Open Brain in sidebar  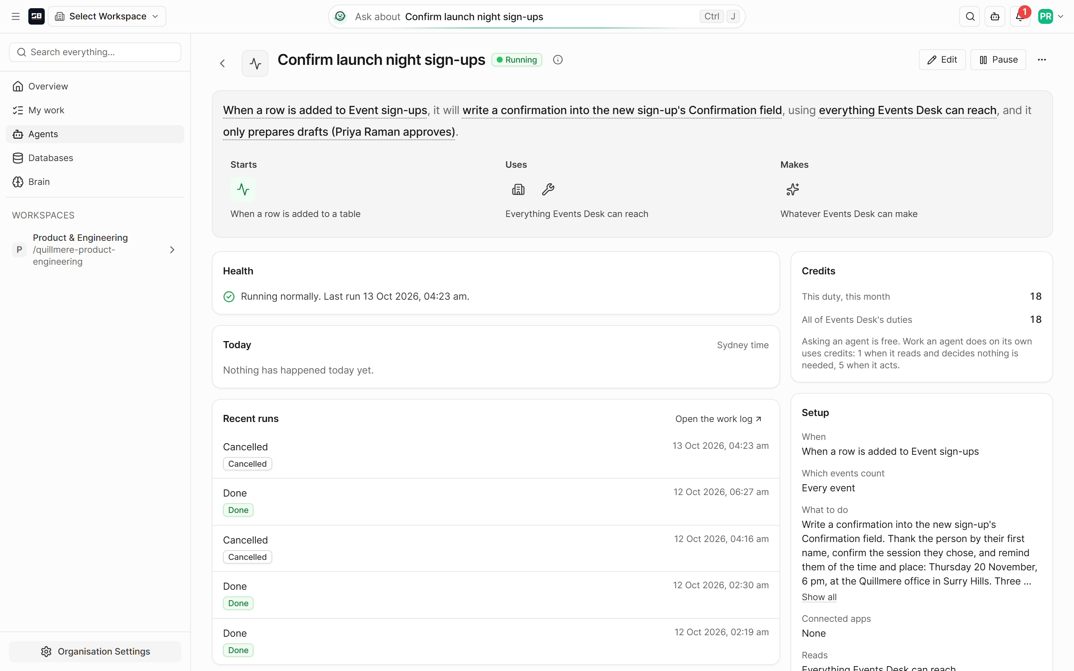coord(95,182)
